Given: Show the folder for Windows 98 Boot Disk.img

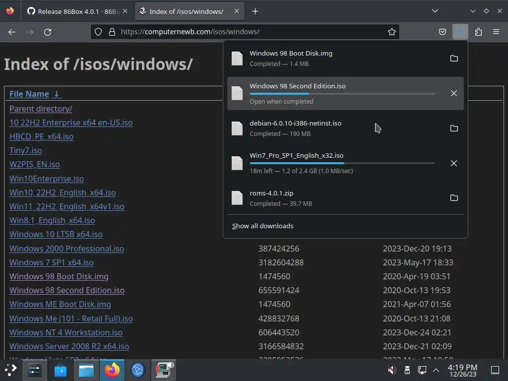Looking at the screenshot, I should coord(454,59).
